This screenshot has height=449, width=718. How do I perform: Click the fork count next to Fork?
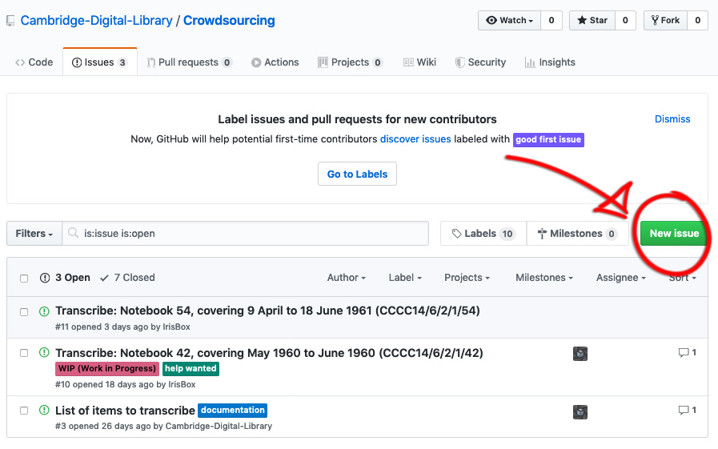click(x=697, y=20)
